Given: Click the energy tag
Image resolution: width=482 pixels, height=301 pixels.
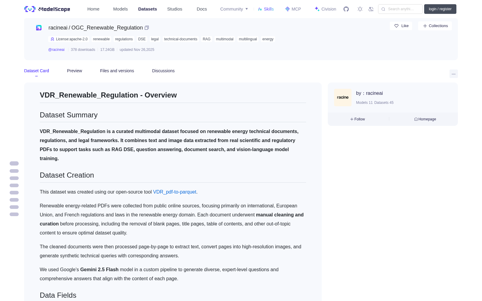Looking at the screenshot, I should pos(268,39).
